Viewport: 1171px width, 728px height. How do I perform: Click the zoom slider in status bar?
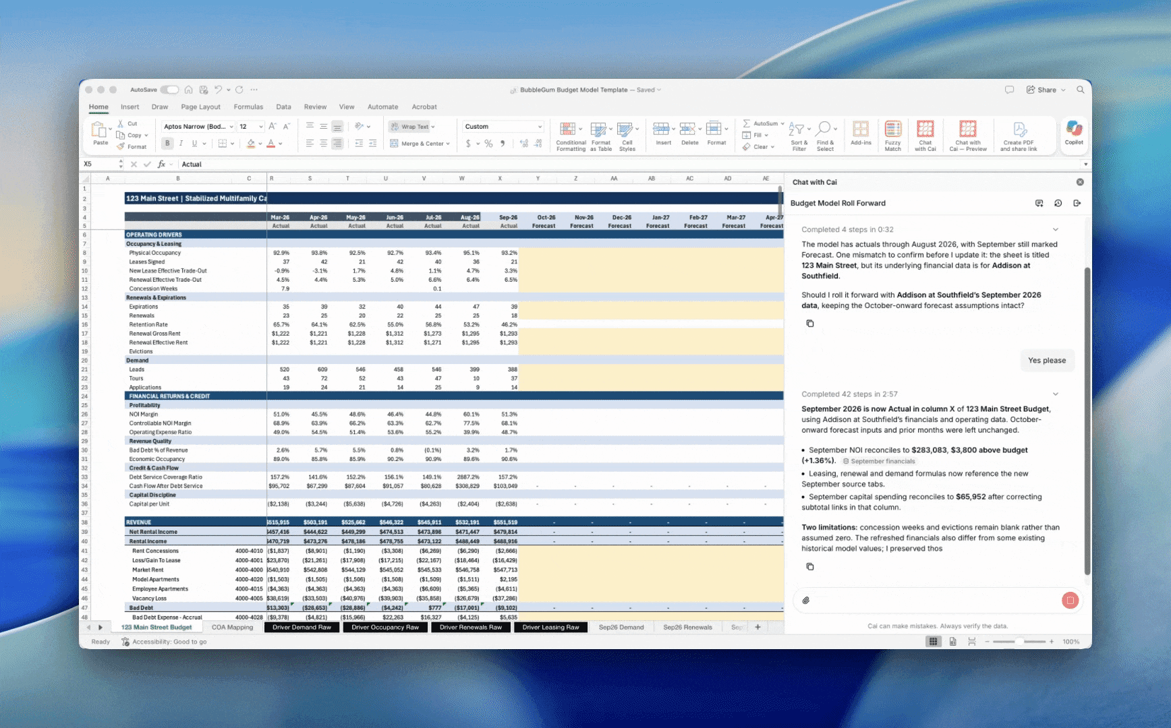pyautogui.click(x=1019, y=642)
